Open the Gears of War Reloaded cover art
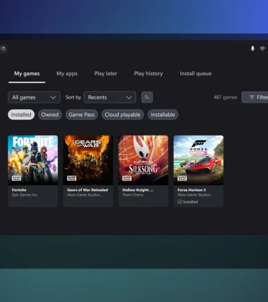Image resolution: width=268 pixels, height=302 pixels. pyautogui.click(x=88, y=160)
